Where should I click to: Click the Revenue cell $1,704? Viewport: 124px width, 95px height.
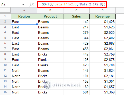(103, 65)
